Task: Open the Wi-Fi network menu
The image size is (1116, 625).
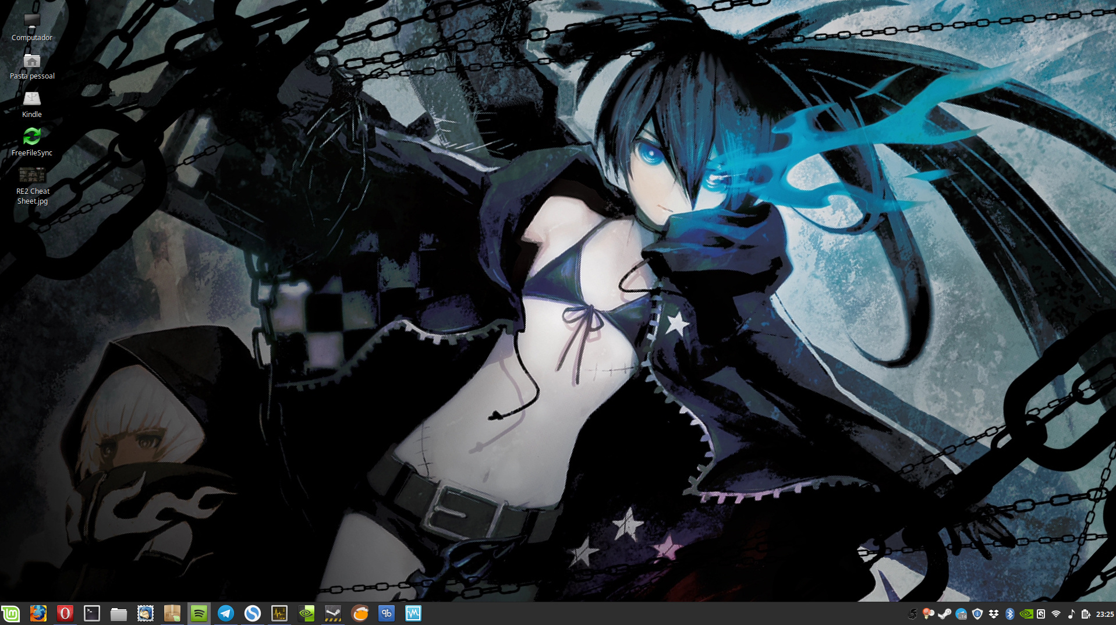Action: click(1056, 614)
